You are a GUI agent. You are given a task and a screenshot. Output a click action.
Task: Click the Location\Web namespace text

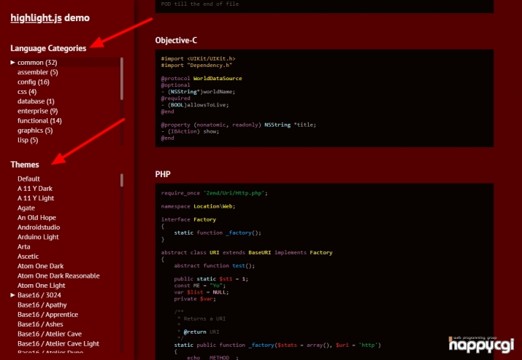tap(213, 206)
